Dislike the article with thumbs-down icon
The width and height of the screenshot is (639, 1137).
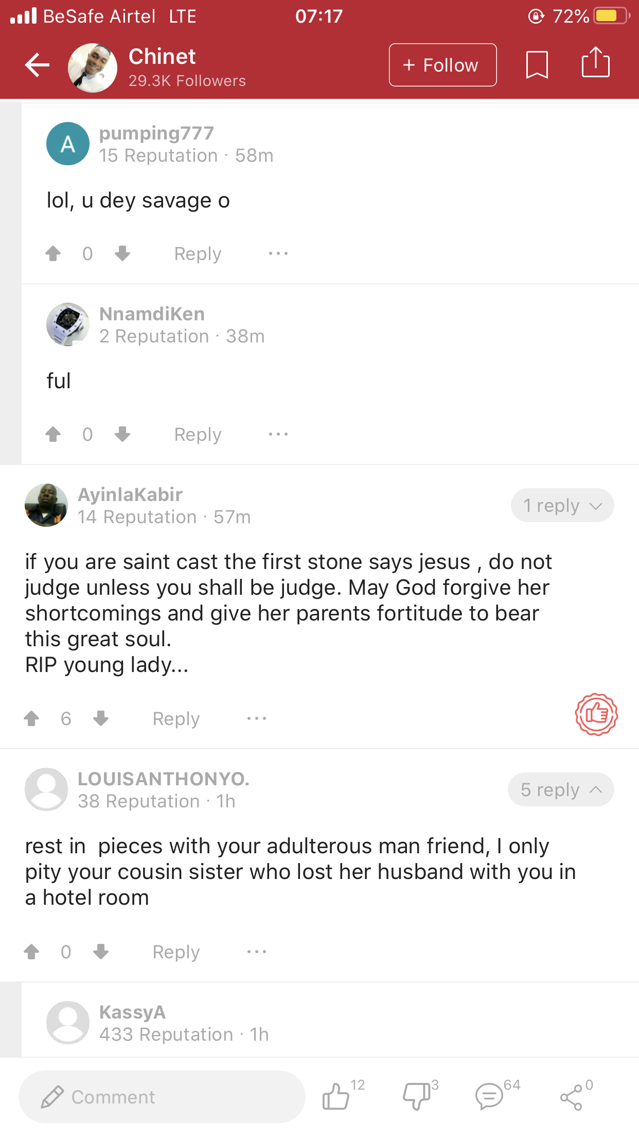tap(416, 1095)
